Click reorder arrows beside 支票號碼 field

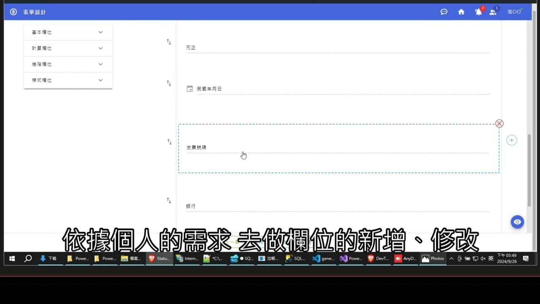coord(169,142)
